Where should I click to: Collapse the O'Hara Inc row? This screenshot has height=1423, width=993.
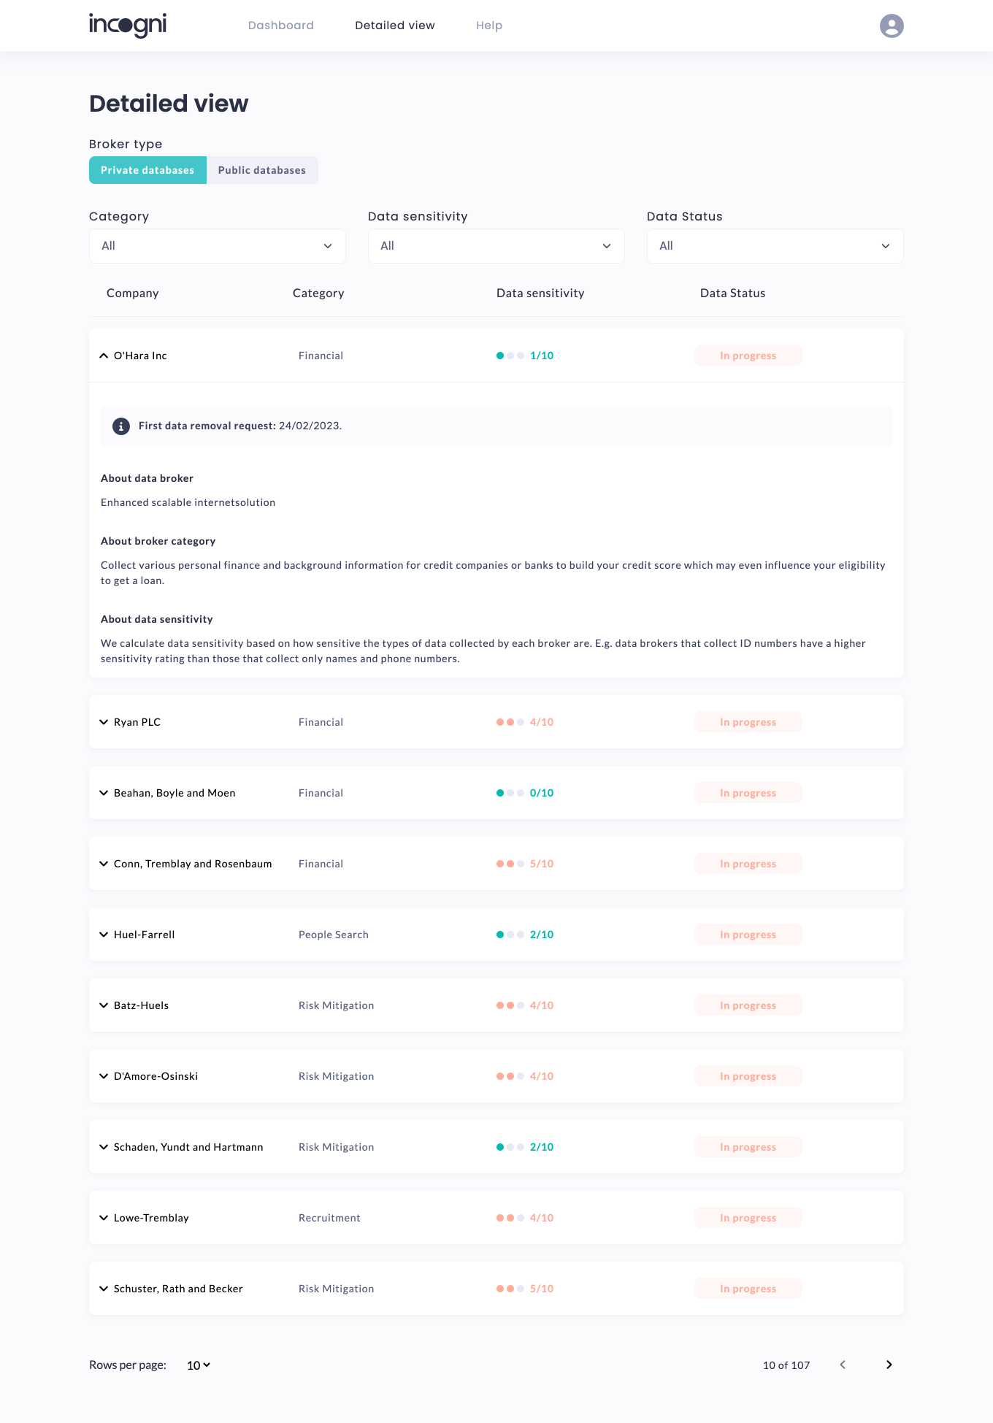point(104,356)
